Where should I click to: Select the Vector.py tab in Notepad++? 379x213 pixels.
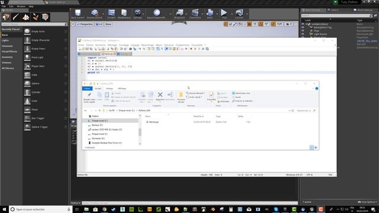tap(108, 54)
